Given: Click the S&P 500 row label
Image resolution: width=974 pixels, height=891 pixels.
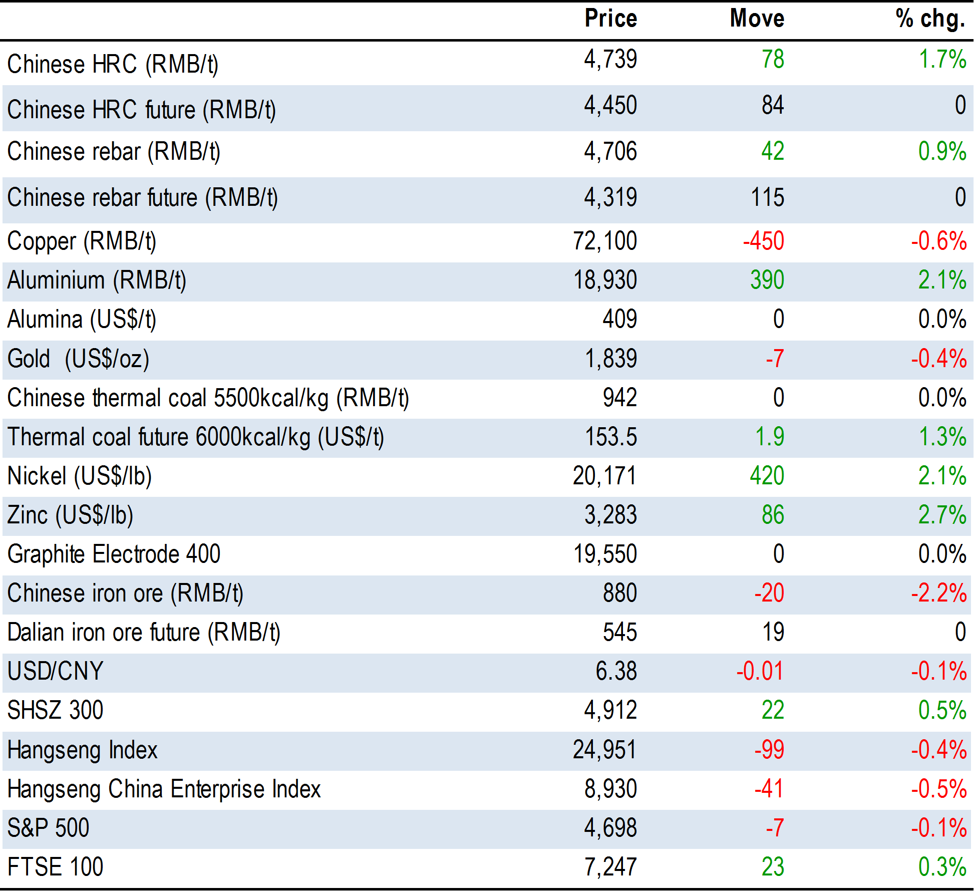Looking at the screenshot, I should tap(49, 828).
